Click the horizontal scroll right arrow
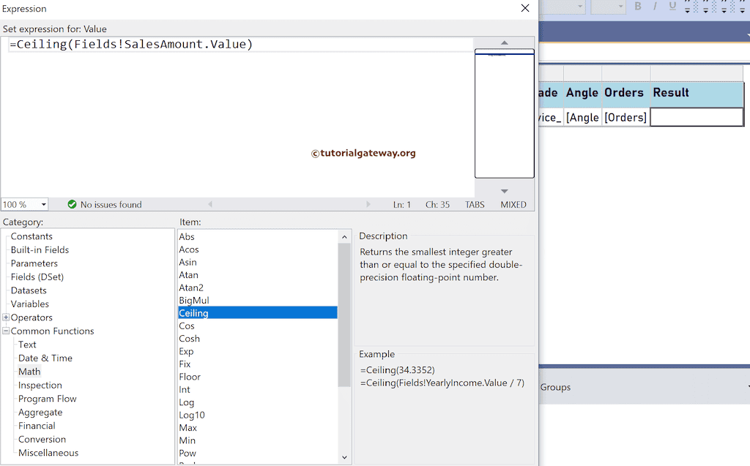The image size is (750, 466). pyautogui.click(x=368, y=204)
